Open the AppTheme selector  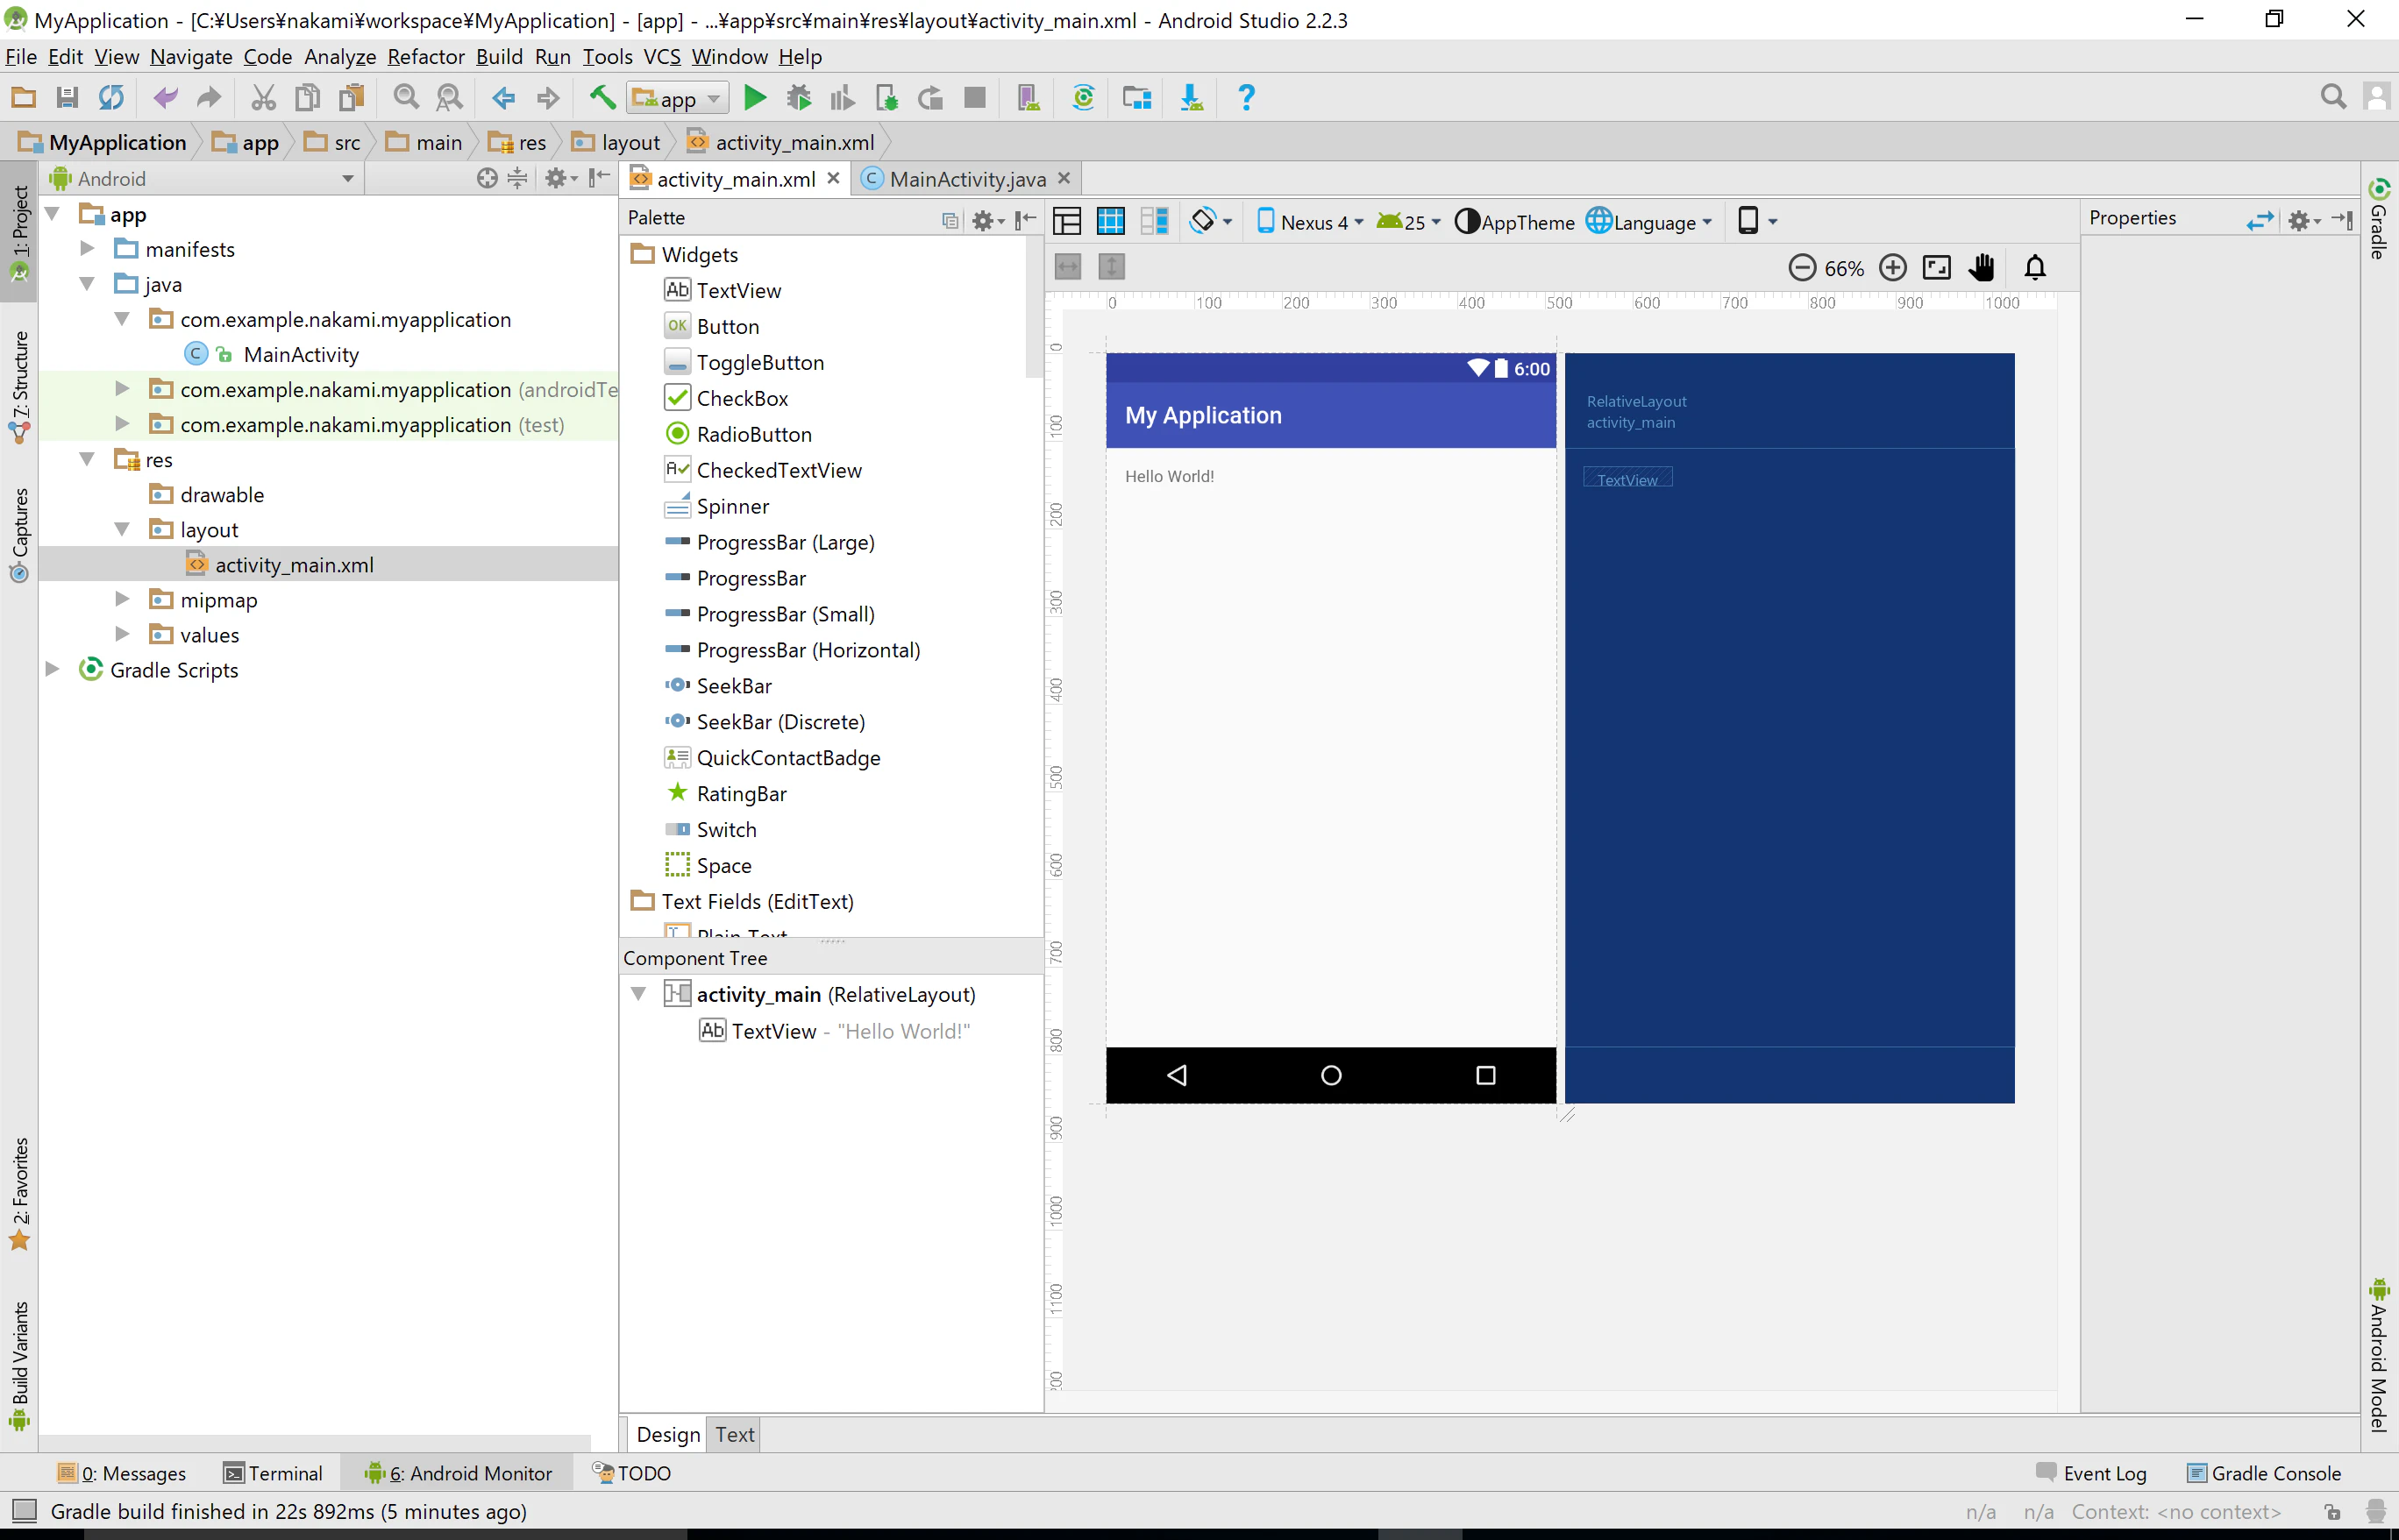pyautogui.click(x=1514, y=222)
